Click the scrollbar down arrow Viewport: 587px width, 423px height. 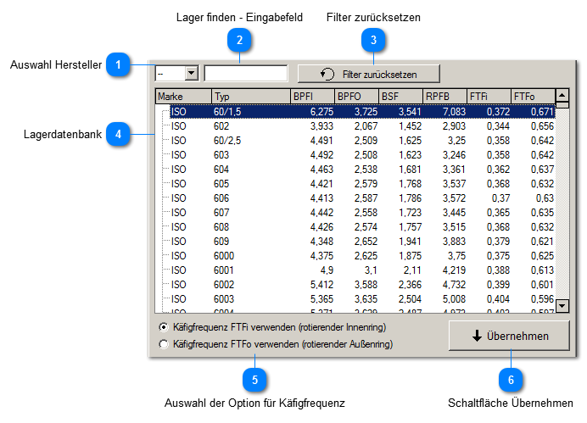tap(562, 306)
